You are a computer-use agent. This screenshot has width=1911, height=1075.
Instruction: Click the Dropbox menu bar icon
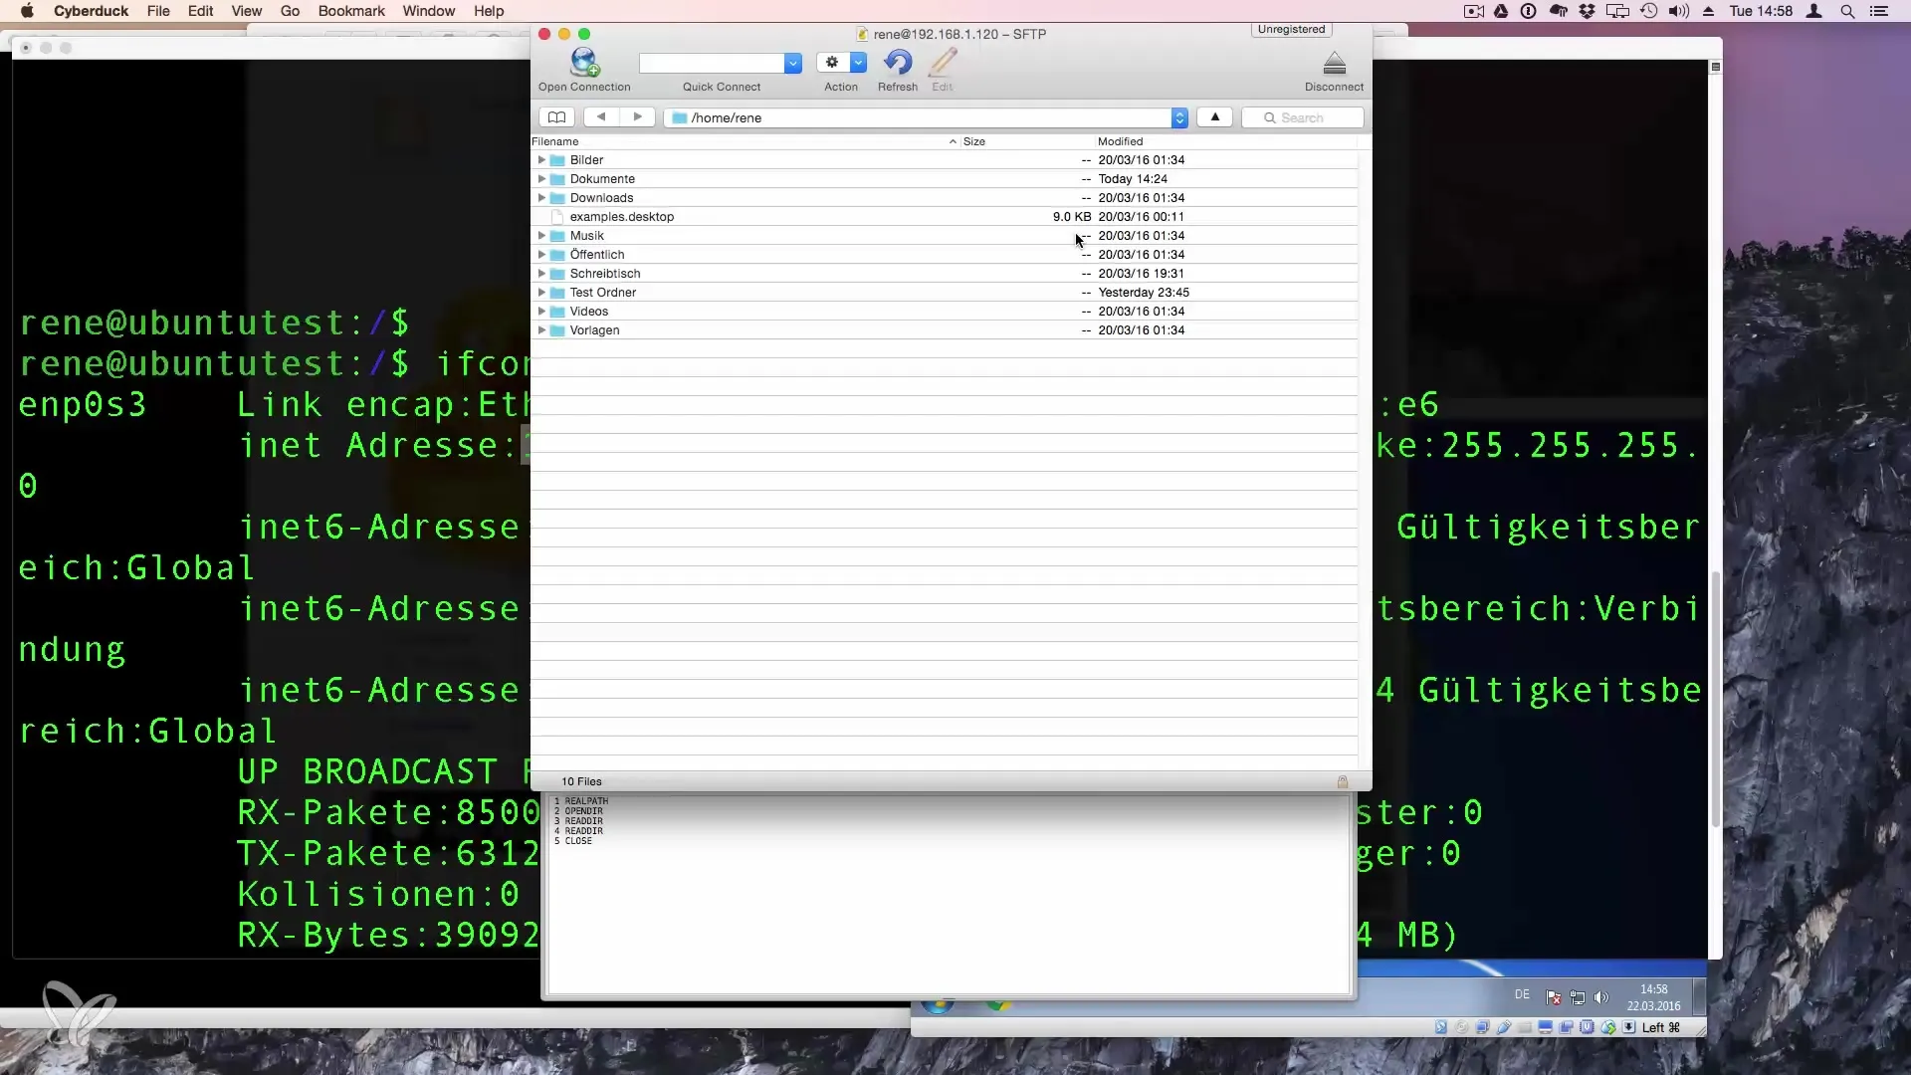pos(1588,11)
